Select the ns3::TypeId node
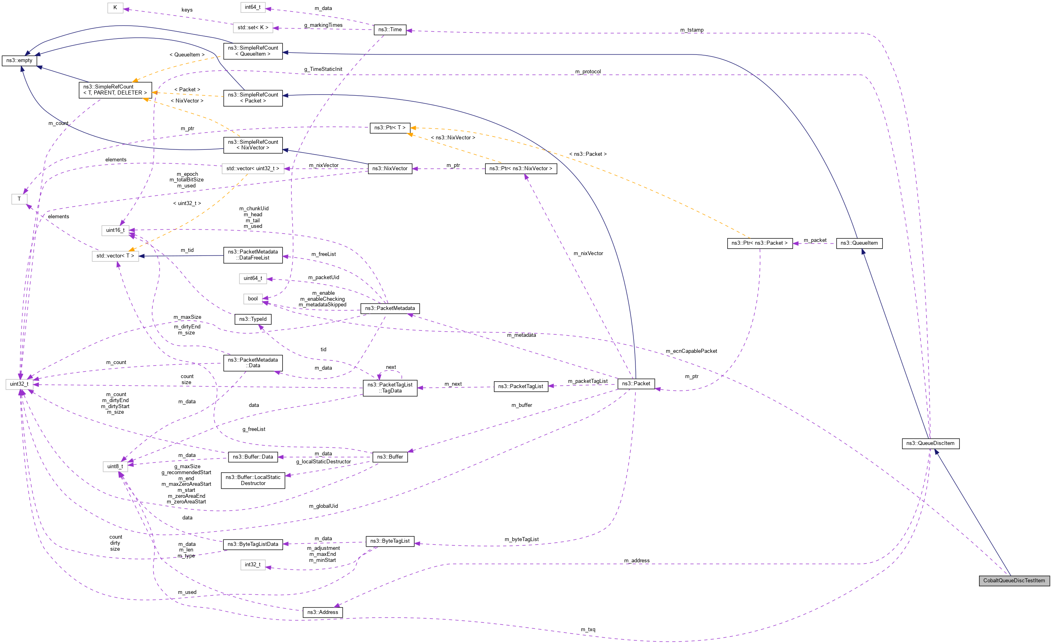Viewport: 1052px width, 644px height. pos(253,318)
